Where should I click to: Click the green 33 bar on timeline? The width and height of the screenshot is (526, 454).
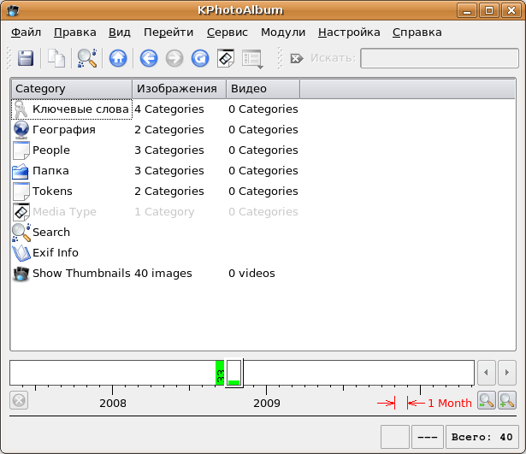click(220, 373)
